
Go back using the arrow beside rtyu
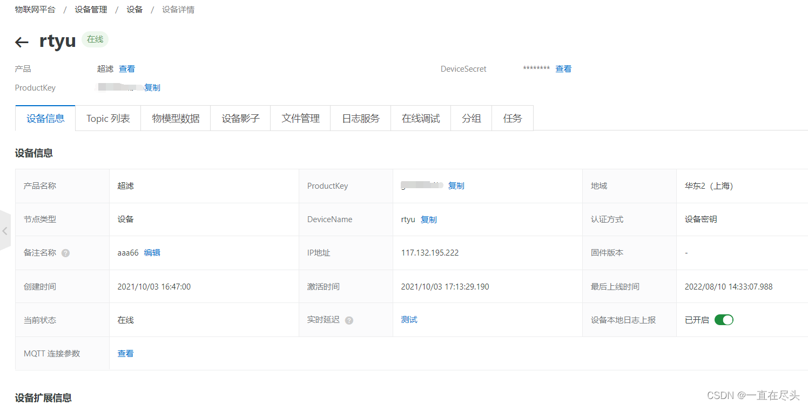coord(22,42)
